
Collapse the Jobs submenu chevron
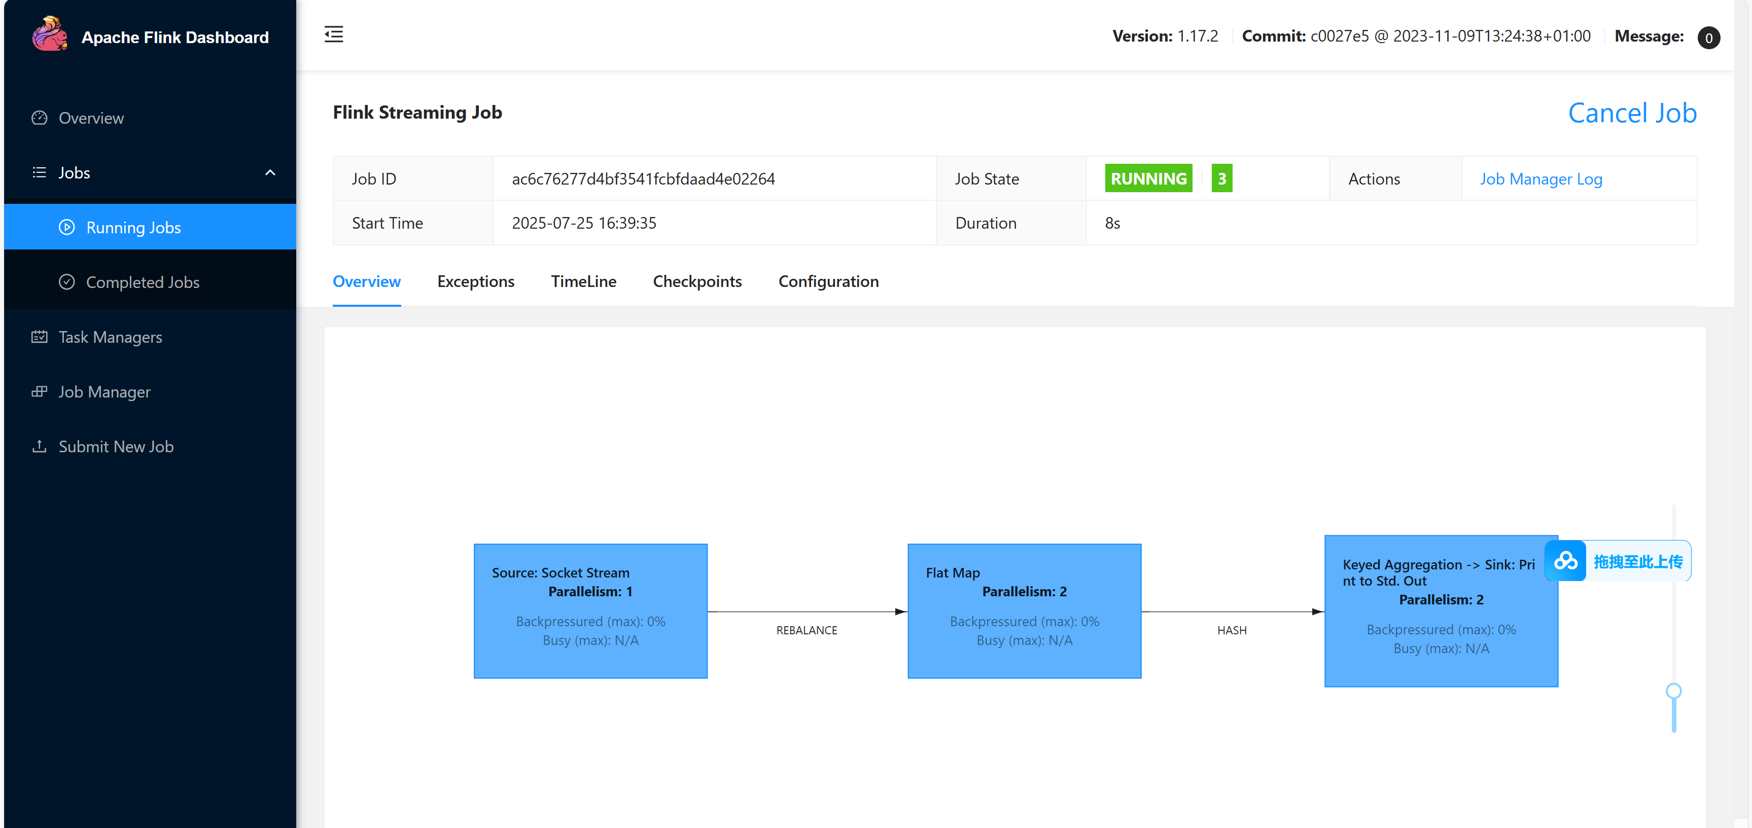click(x=270, y=173)
